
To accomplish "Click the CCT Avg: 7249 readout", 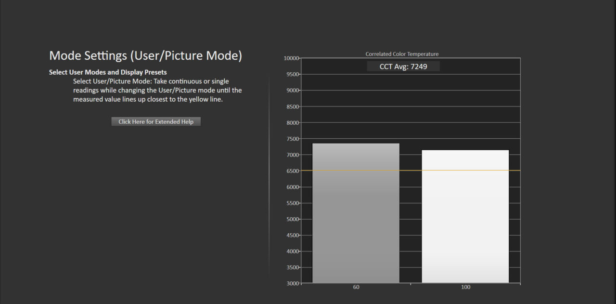I will (x=403, y=66).
